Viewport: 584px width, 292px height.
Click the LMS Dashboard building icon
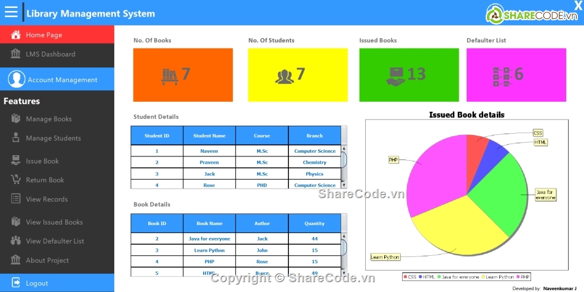coord(16,54)
